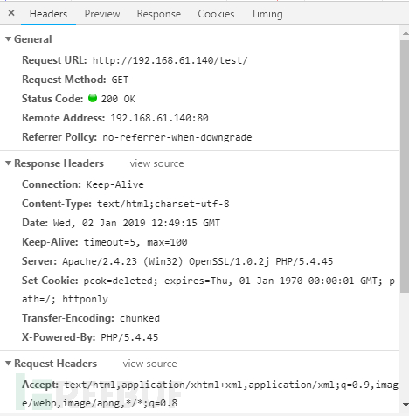Collapse the General section
Screen dimensions: 409x416
click(9, 38)
